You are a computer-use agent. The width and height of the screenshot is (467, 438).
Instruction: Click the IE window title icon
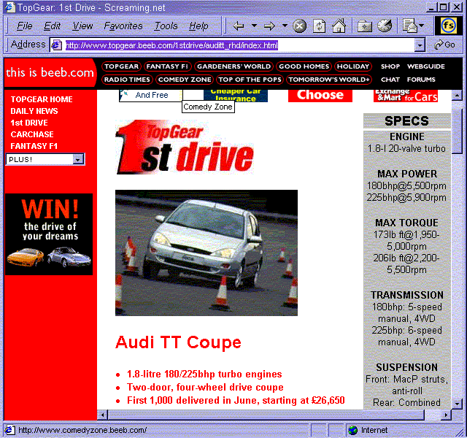9,7
